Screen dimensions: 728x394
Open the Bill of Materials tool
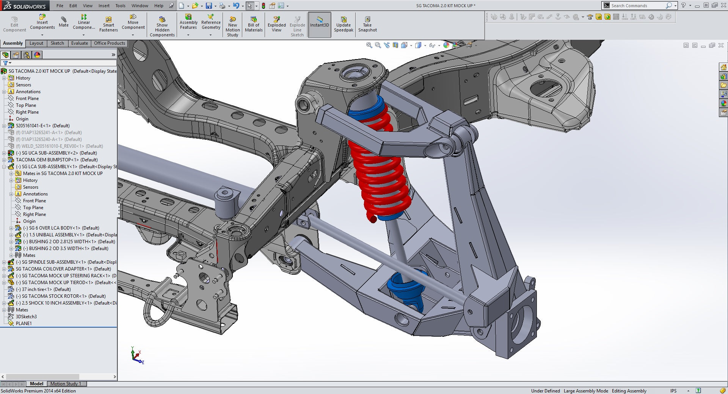pos(254,24)
